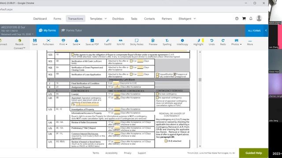Toggle the Prequalification checkbox
This screenshot has height=158, width=282.
click(157, 74)
